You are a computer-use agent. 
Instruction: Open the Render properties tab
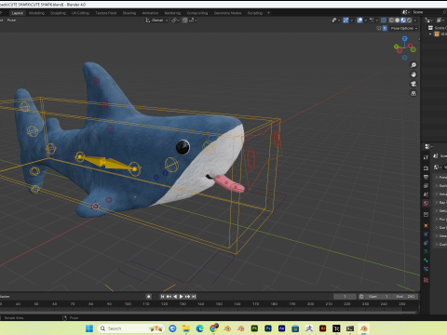(x=426, y=168)
